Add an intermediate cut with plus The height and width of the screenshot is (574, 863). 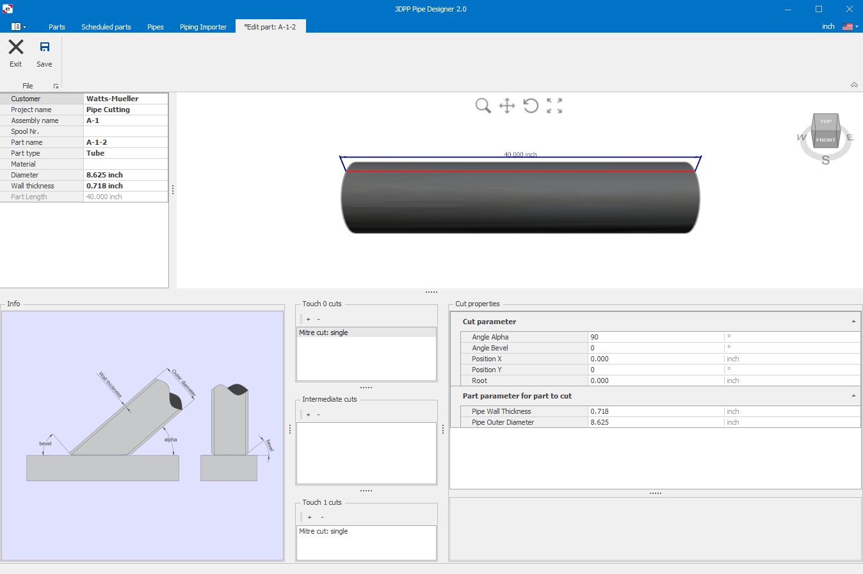click(308, 414)
